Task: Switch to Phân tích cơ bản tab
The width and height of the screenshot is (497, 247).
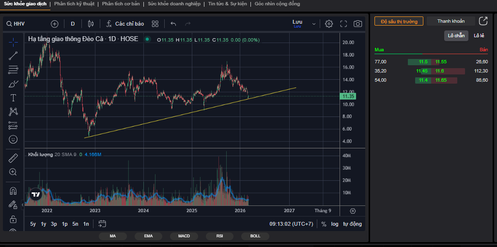Action: click(121, 4)
